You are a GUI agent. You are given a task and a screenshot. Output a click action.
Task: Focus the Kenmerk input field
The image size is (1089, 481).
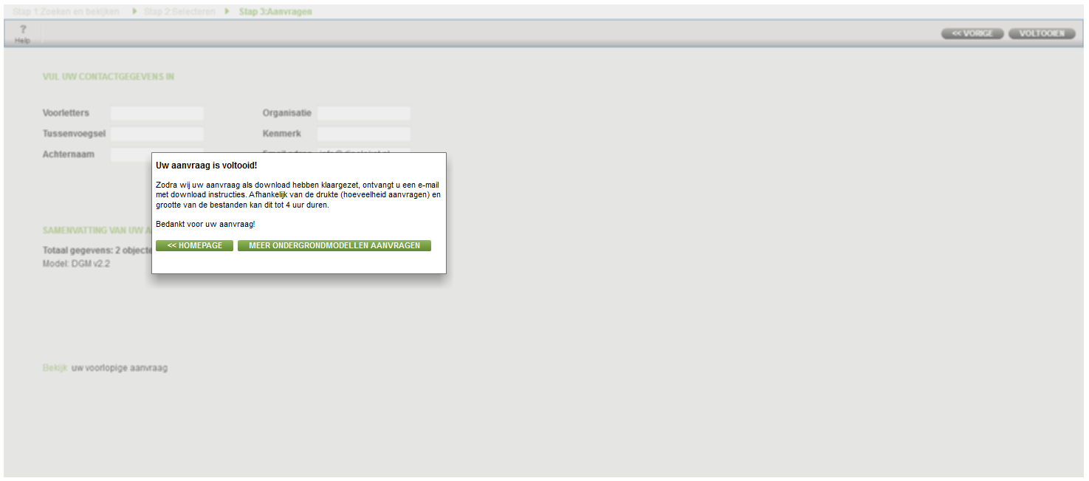363,134
